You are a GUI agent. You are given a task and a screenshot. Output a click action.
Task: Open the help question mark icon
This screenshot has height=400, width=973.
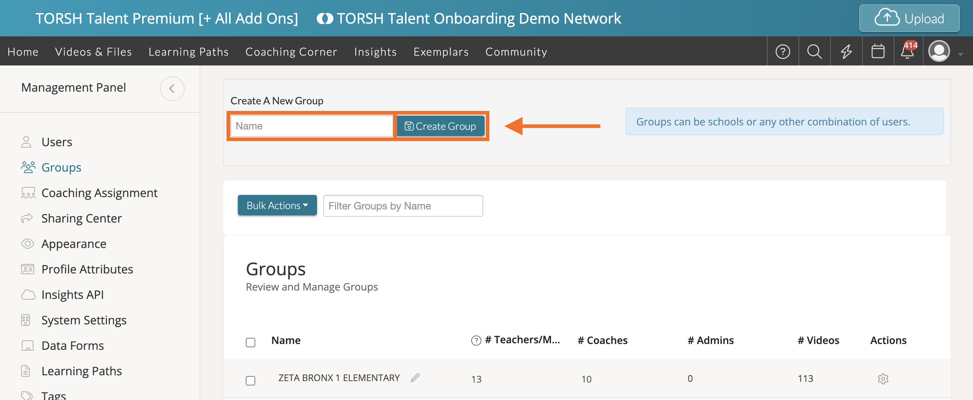[782, 51]
